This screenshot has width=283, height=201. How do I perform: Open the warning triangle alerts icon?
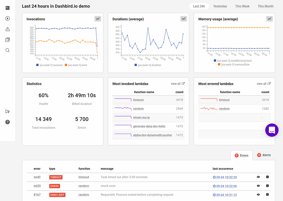tap(8, 29)
